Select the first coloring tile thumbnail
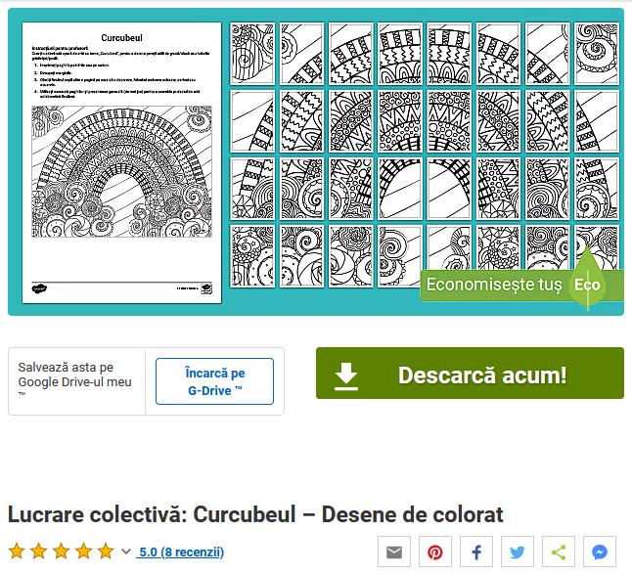 pyautogui.click(x=252, y=54)
